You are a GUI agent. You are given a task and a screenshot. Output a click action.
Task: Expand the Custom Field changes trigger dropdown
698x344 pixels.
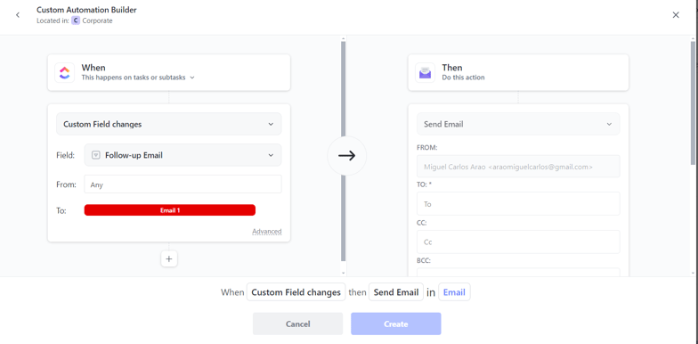tap(169, 125)
